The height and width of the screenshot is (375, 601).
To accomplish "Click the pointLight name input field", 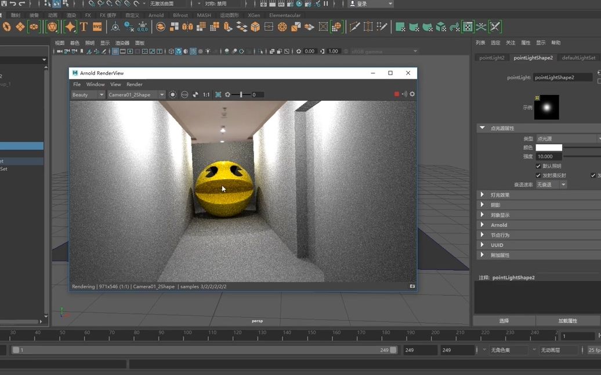I will tap(563, 77).
